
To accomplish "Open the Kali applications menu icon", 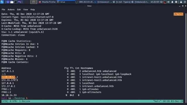I will pos(2,2).
